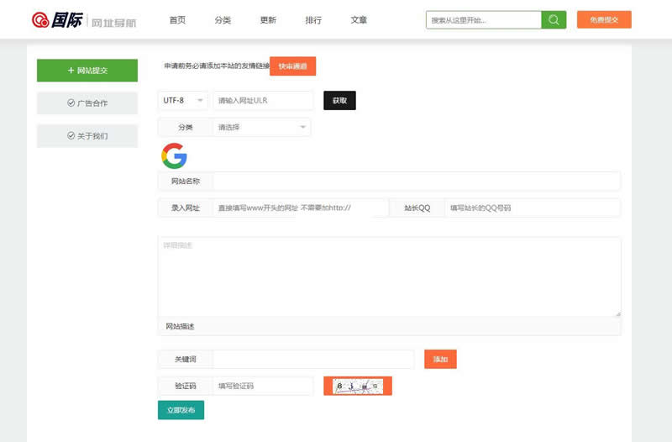
Task: Go to the 分类 menu item
Action: pos(223,20)
